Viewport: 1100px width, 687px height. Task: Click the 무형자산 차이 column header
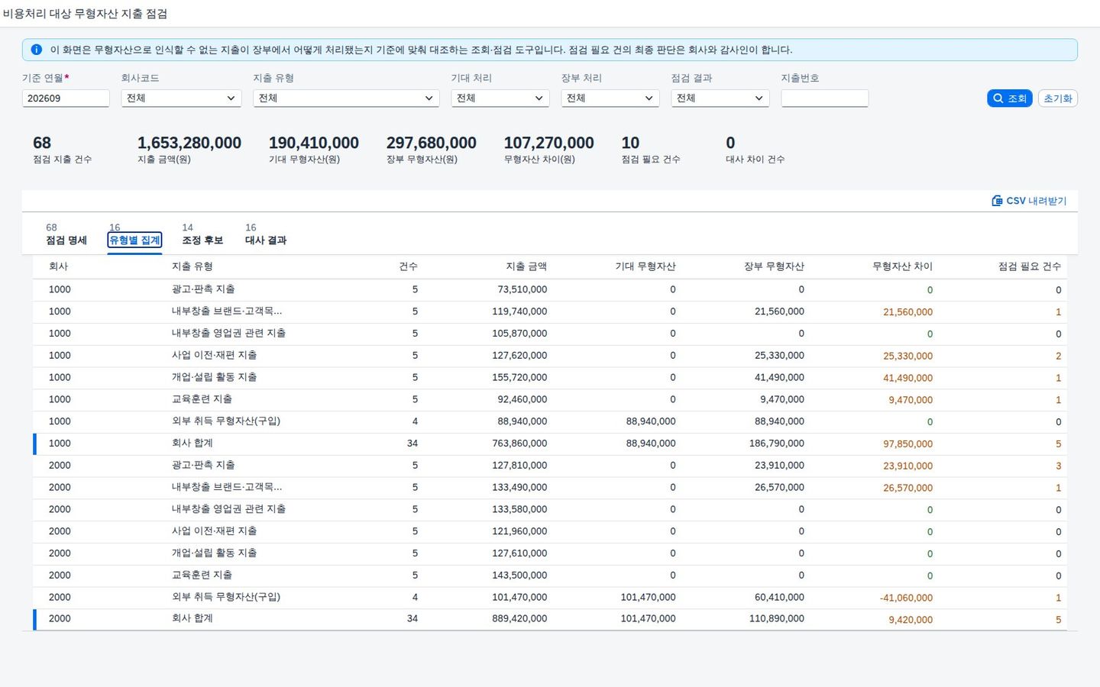[x=902, y=266]
